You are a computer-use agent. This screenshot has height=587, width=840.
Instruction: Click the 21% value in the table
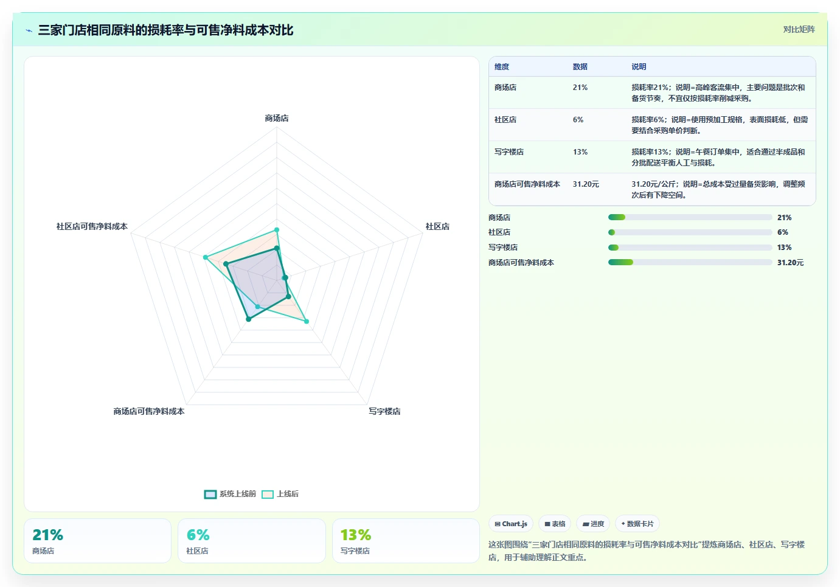pyautogui.click(x=580, y=88)
